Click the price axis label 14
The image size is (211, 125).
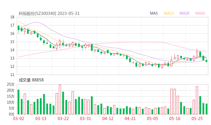(x=12, y=50)
